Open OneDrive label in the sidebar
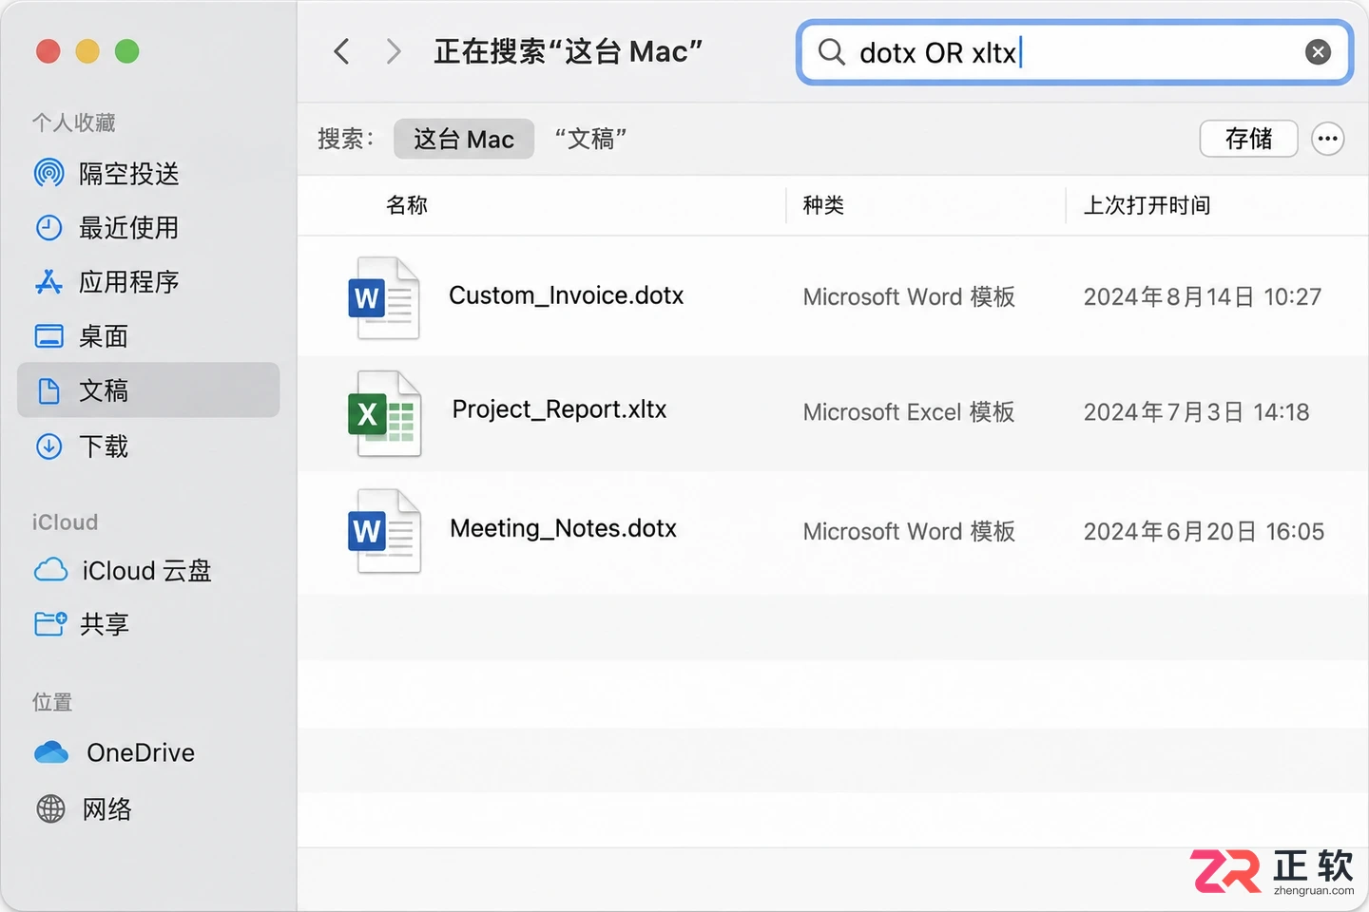 [x=141, y=753]
